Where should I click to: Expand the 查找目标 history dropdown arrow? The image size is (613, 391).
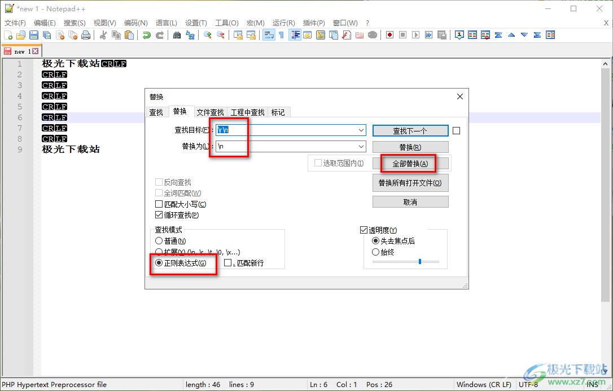point(361,130)
